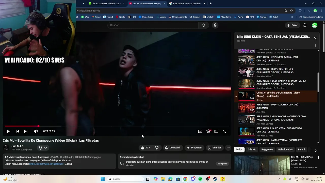
Task: Open the Windows Start menu
Action: click(103, 179)
